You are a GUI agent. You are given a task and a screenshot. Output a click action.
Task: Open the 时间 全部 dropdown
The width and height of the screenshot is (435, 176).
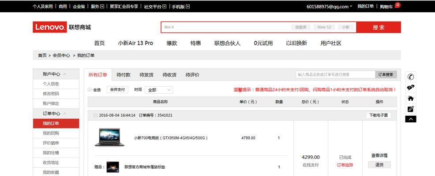[159, 90]
